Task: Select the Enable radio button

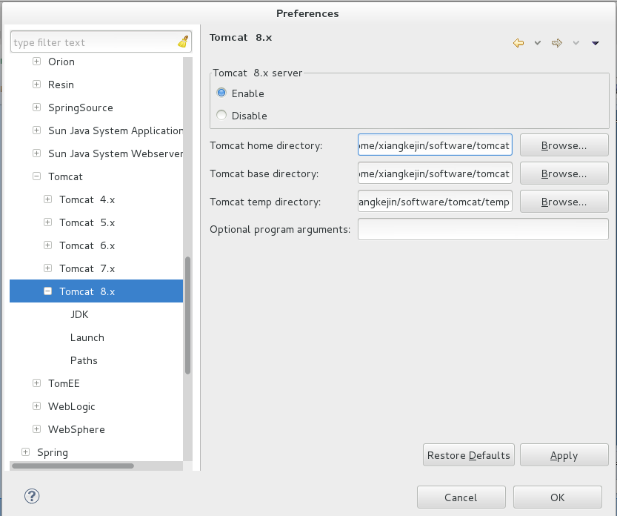Action: [221, 93]
